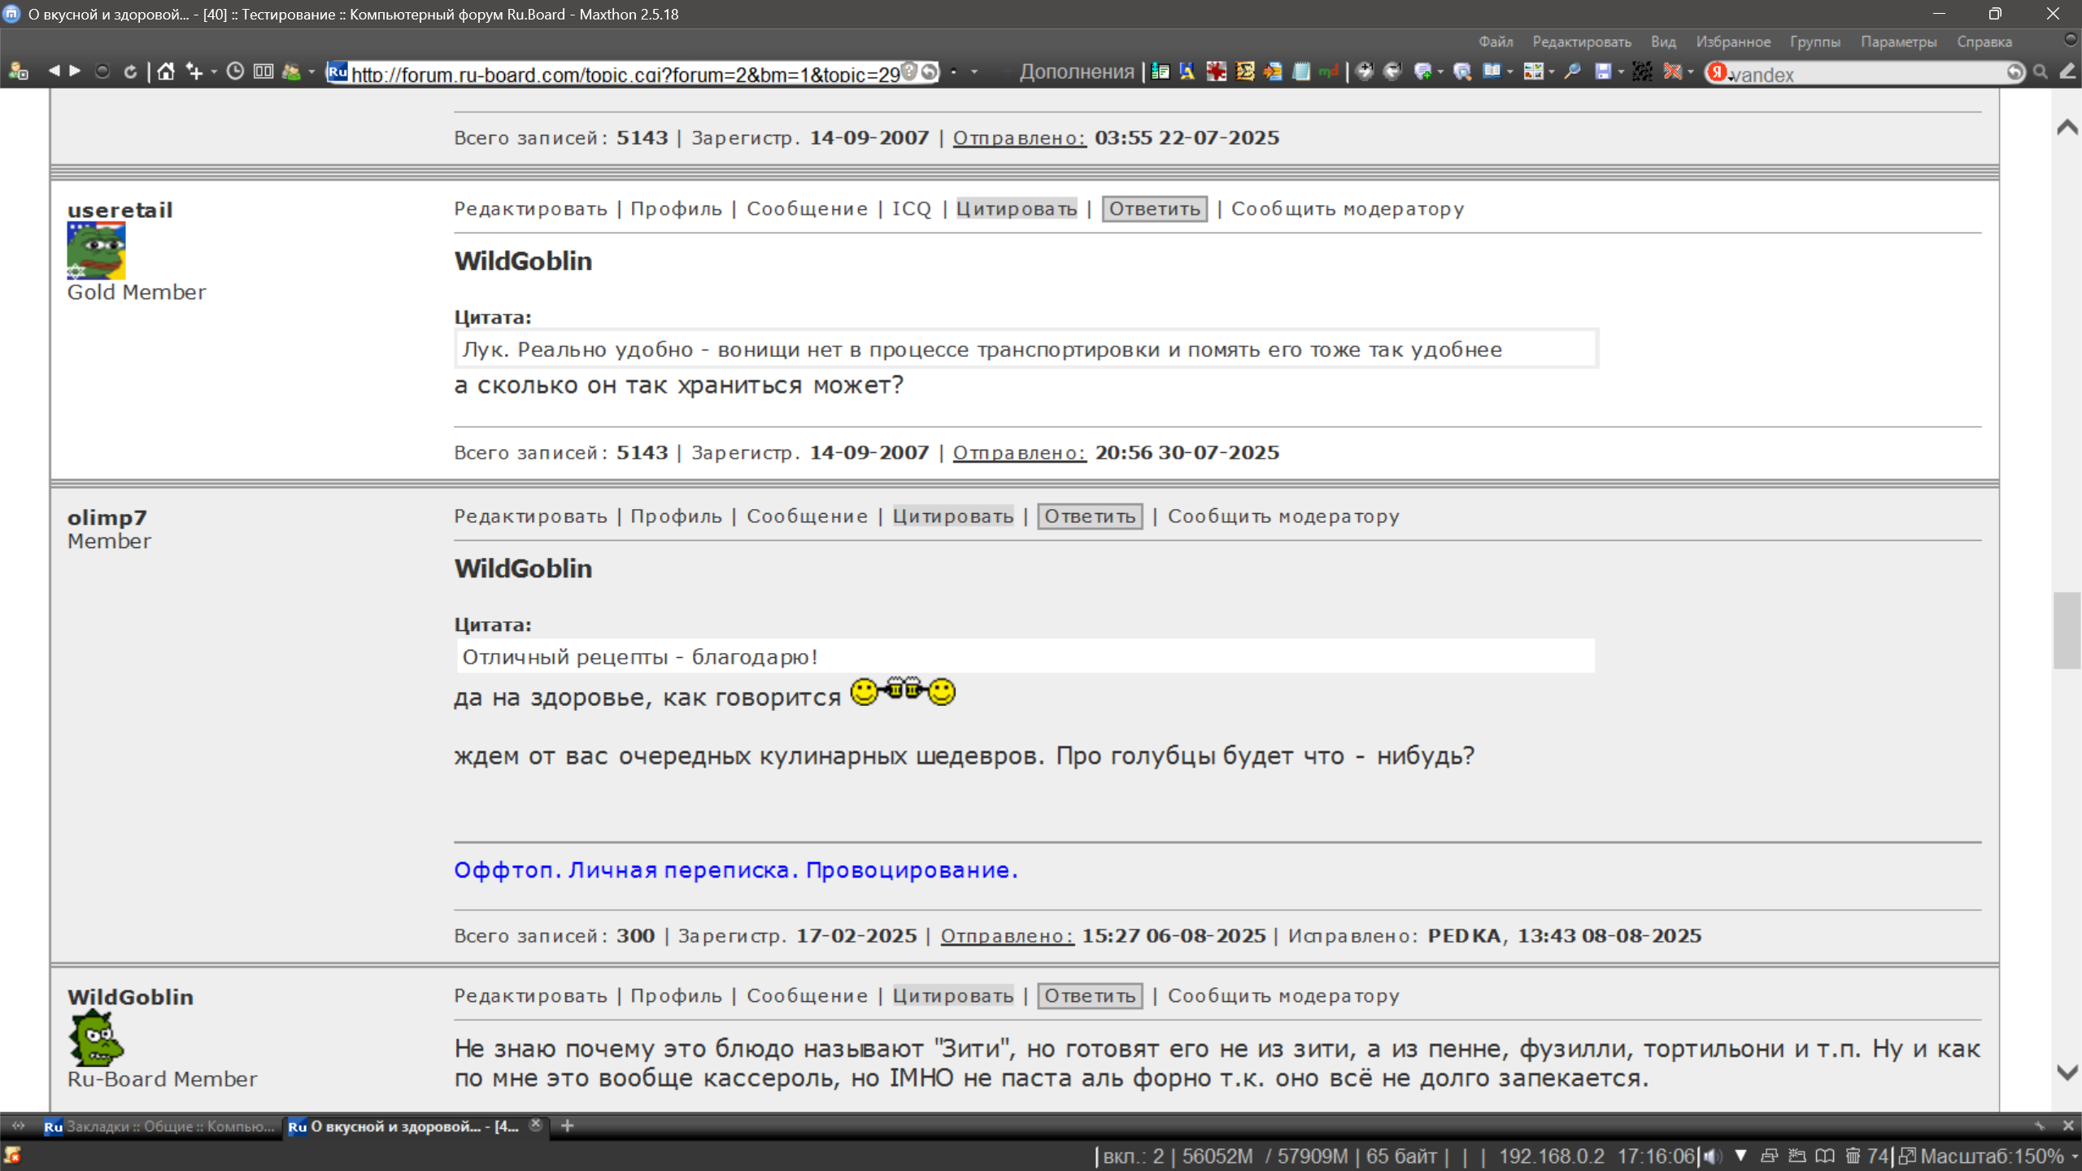2082x1171 pixels.
Task: Click Цитировать link in useretail's post
Action: [x=1016, y=209]
